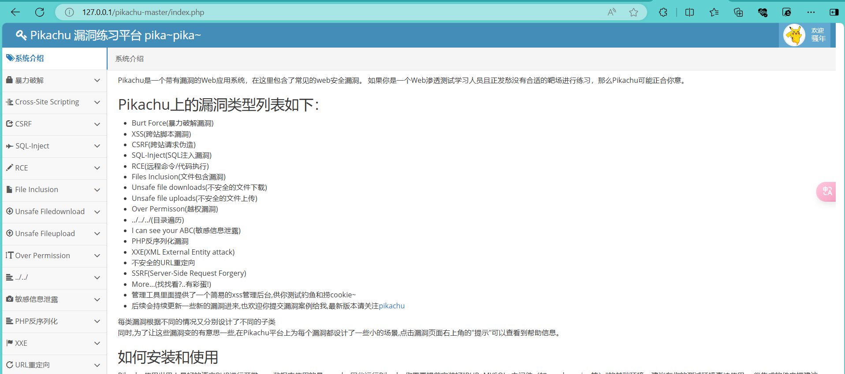Click the 'SSRF(Server-Side Request Forgery)' list item
The width and height of the screenshot is (845, 374).
[x=189, y=273]
